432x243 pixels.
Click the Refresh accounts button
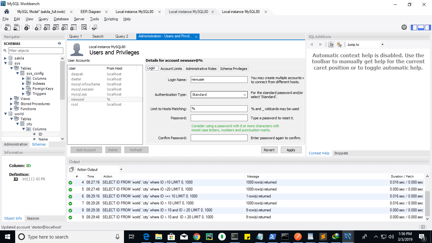click(x=136, y=150)
